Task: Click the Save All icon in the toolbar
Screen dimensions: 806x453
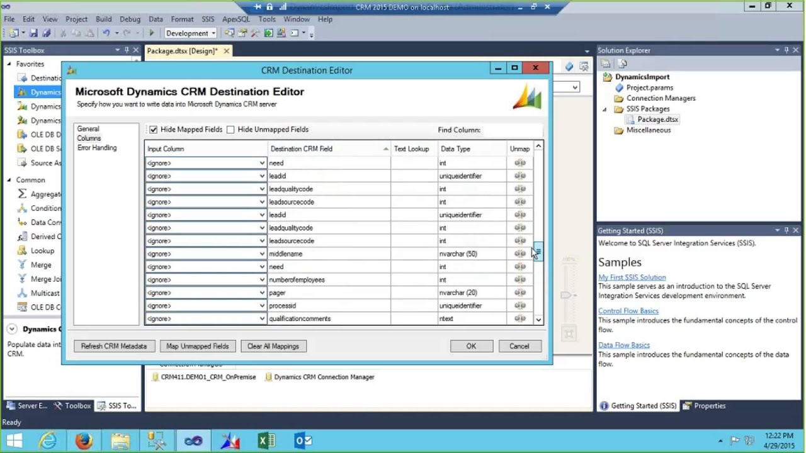Action: 45,33
